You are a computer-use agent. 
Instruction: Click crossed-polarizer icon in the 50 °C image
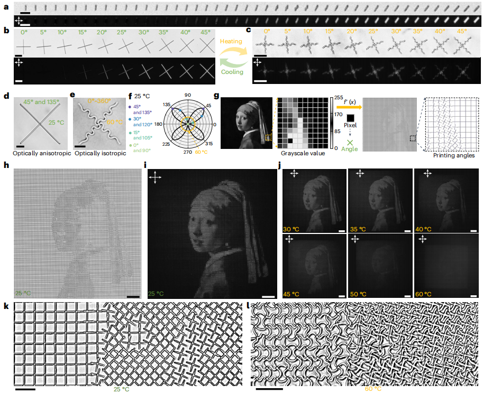click(355, 239)
